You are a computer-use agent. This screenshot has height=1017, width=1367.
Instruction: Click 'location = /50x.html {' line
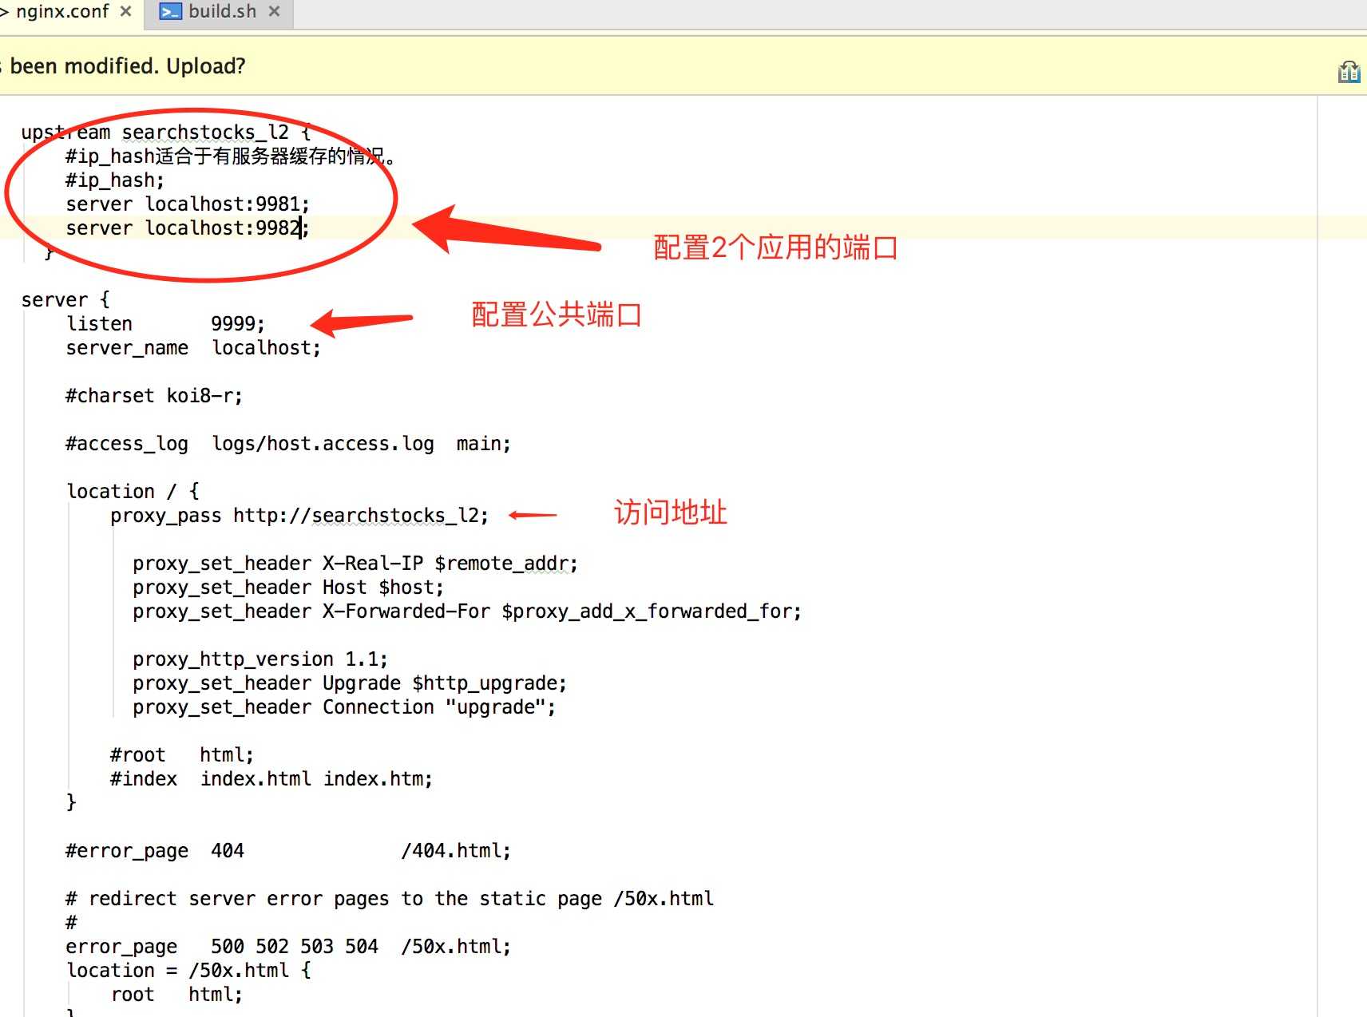(188, 971)
